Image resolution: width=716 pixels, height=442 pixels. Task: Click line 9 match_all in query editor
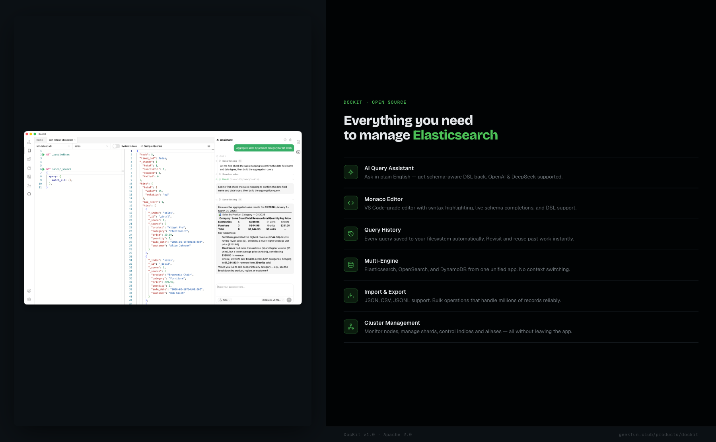click(x=62, y=180)
